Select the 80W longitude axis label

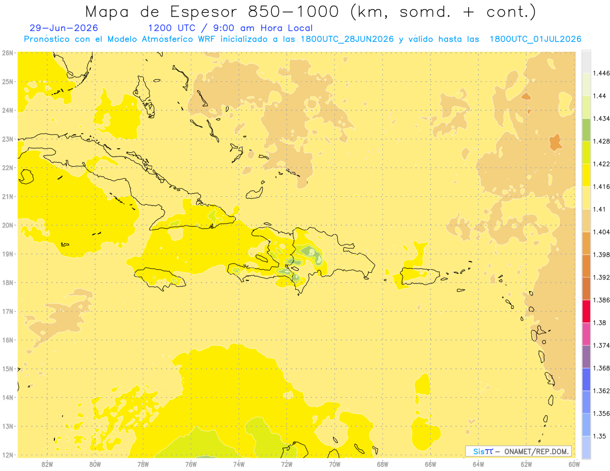pos(95,464)
